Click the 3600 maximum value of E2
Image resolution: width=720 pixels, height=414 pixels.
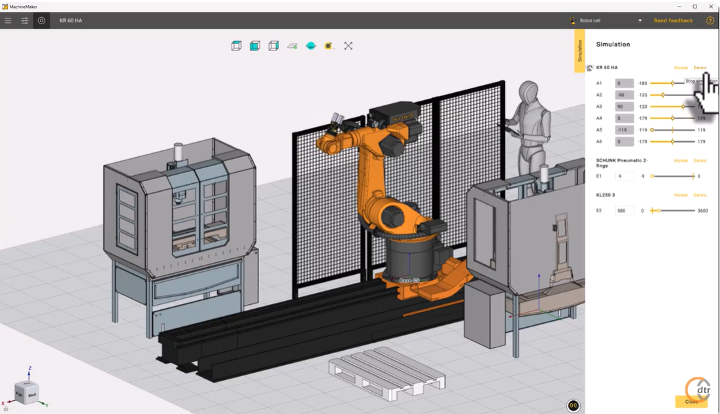702,211
